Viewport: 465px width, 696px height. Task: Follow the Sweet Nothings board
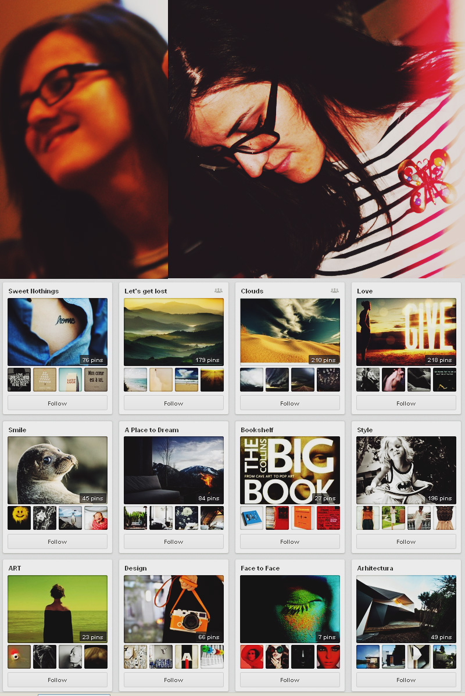pyautogui.click(x=57, y=403)
